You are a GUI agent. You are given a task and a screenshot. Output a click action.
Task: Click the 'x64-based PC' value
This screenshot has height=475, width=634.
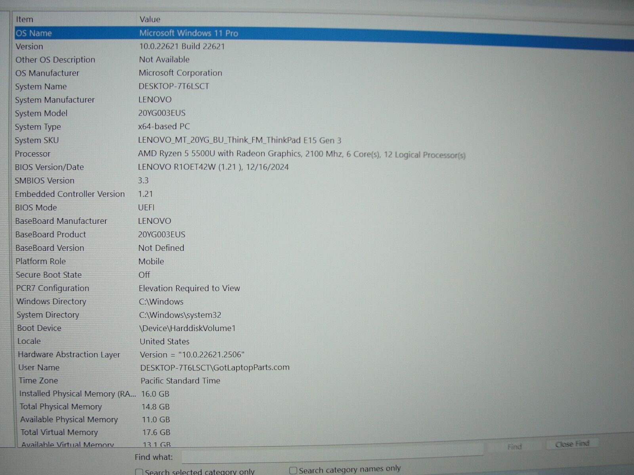tap(164, 127)
